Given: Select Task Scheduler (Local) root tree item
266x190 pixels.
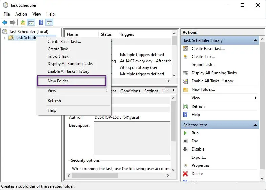Looking at the screenshot, I should click(29, 32).
